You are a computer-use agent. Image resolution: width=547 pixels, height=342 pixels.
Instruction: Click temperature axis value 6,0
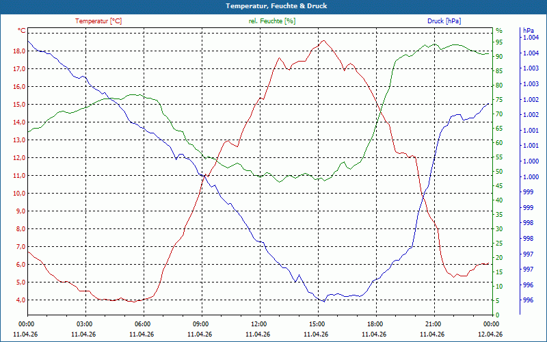(x=21, y=265)
